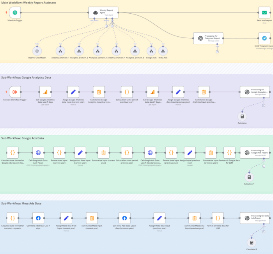Open Summarize Meta input (current year) node
This screenshot has height=254, width=273.
point(92,218)
